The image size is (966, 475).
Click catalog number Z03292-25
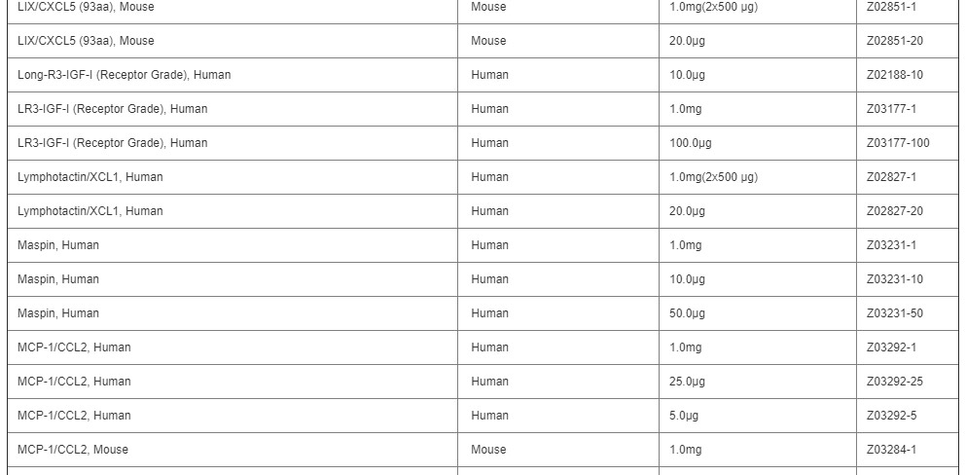click(895, 382)
